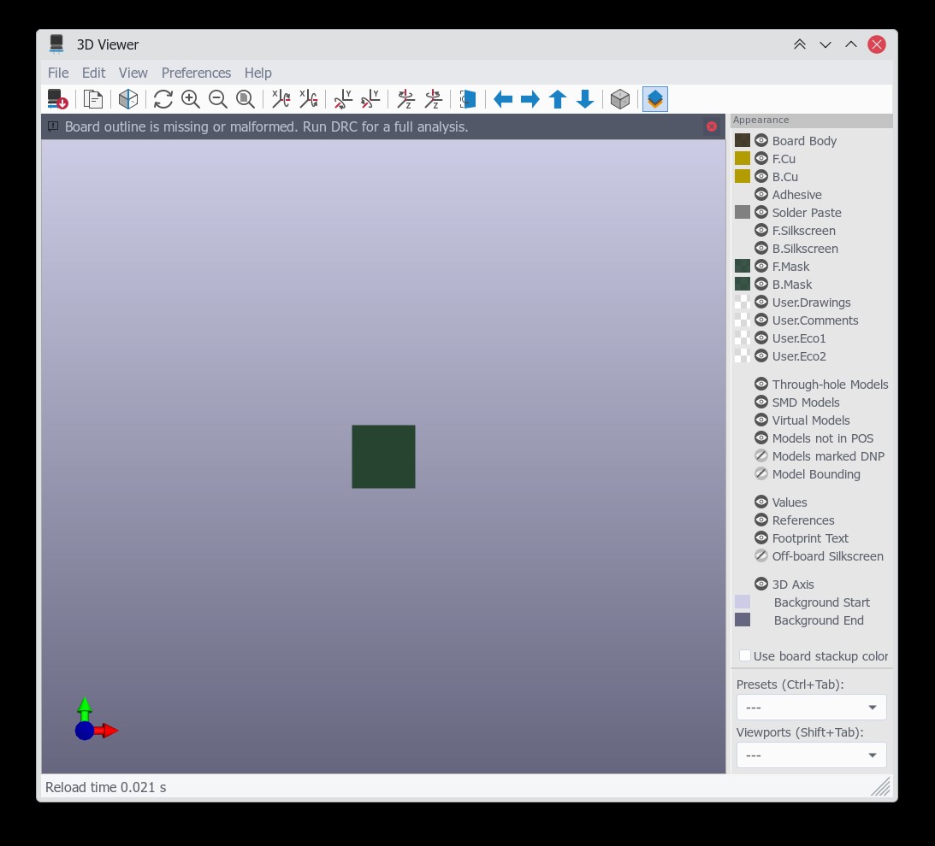Rotate X counterclockwise icon
This screenshot has height=846, width=935.
[308, 99]
